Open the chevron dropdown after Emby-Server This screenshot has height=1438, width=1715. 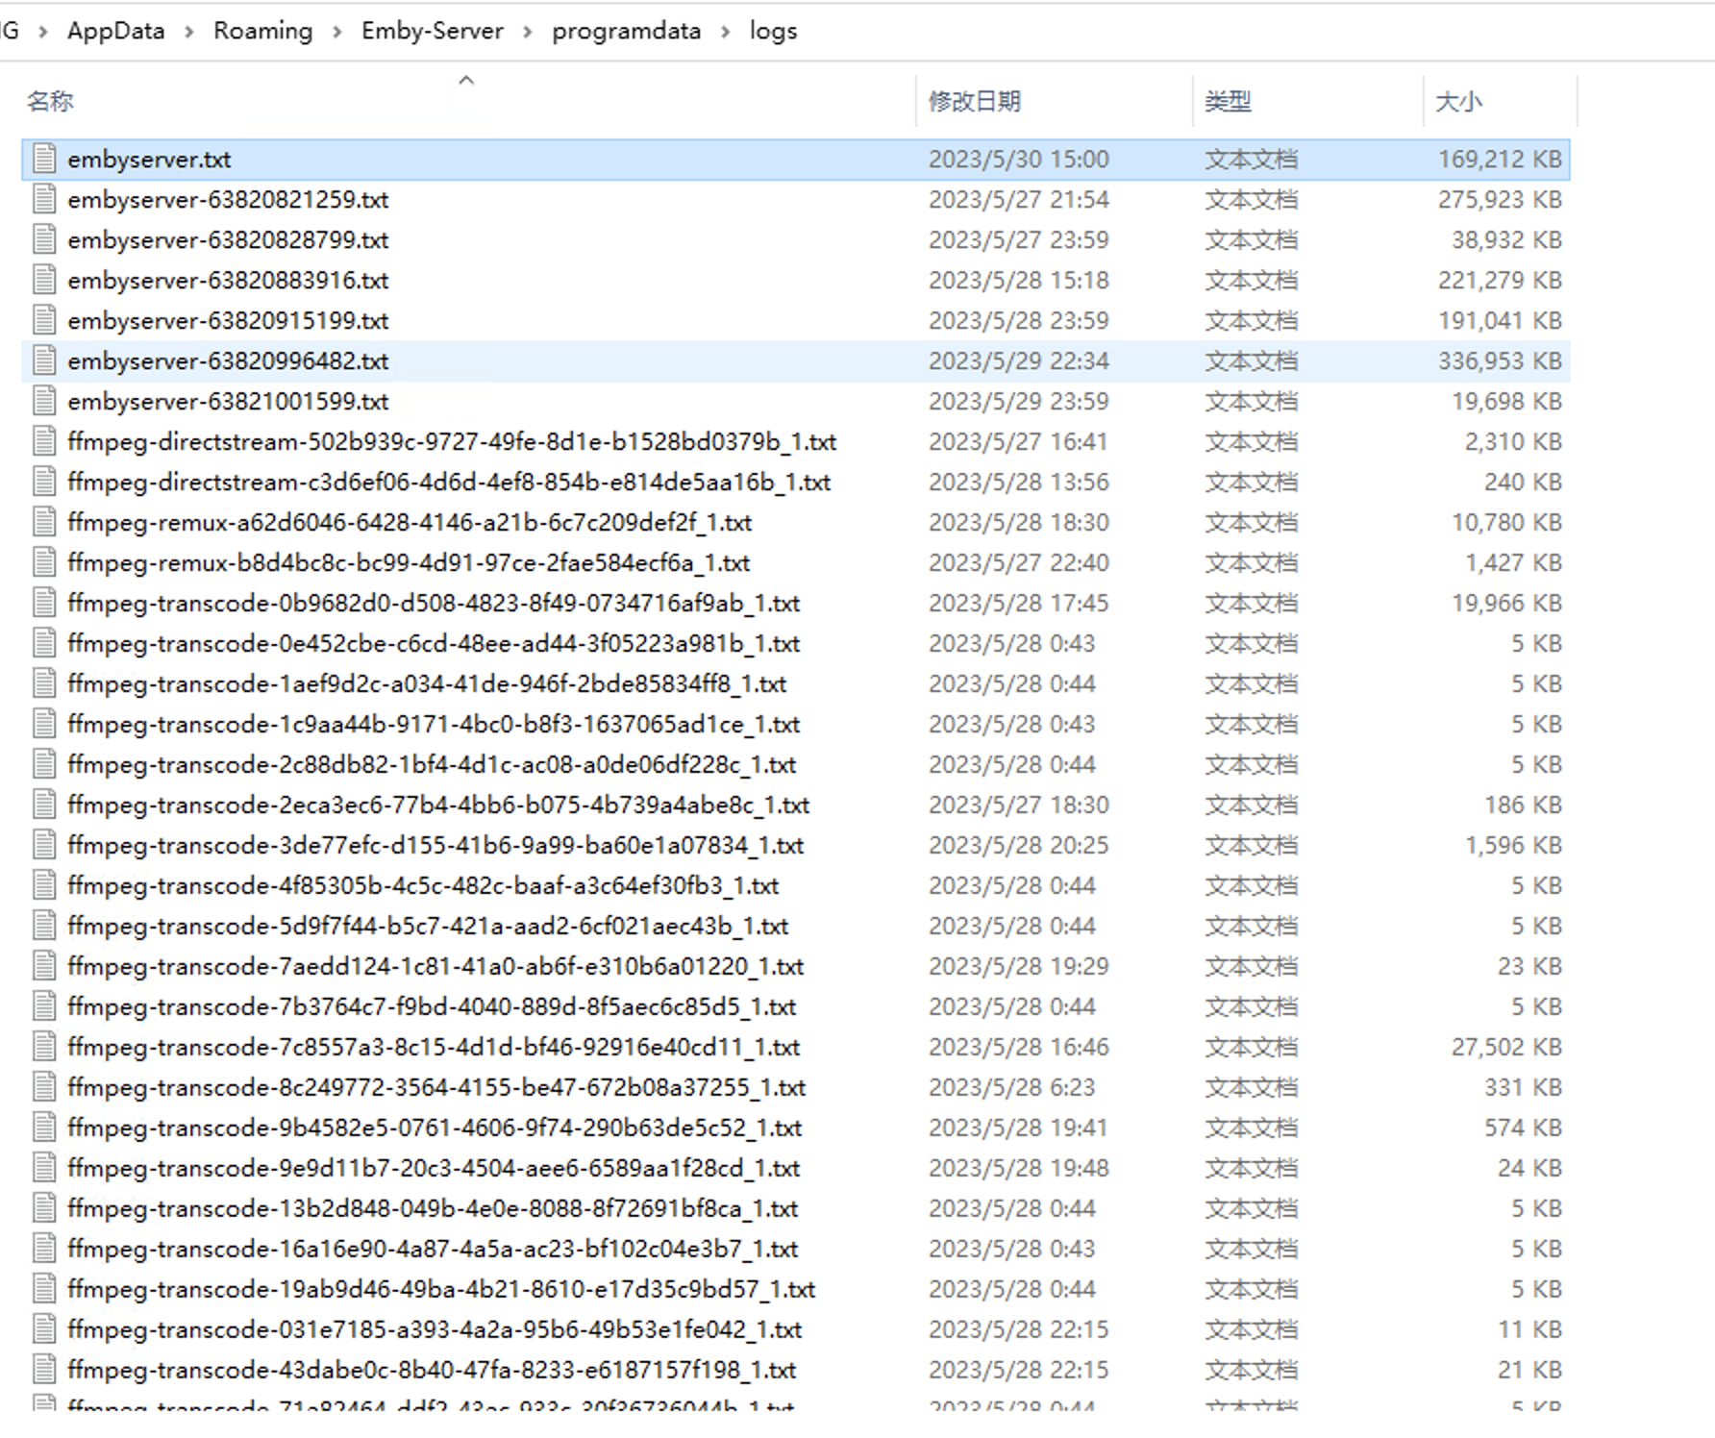pyautogui.click(x=526, y=30)
